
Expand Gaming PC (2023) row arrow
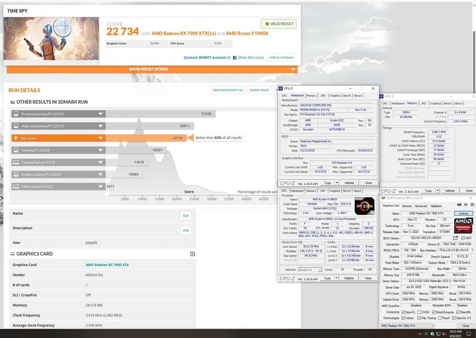pos(101,150)
